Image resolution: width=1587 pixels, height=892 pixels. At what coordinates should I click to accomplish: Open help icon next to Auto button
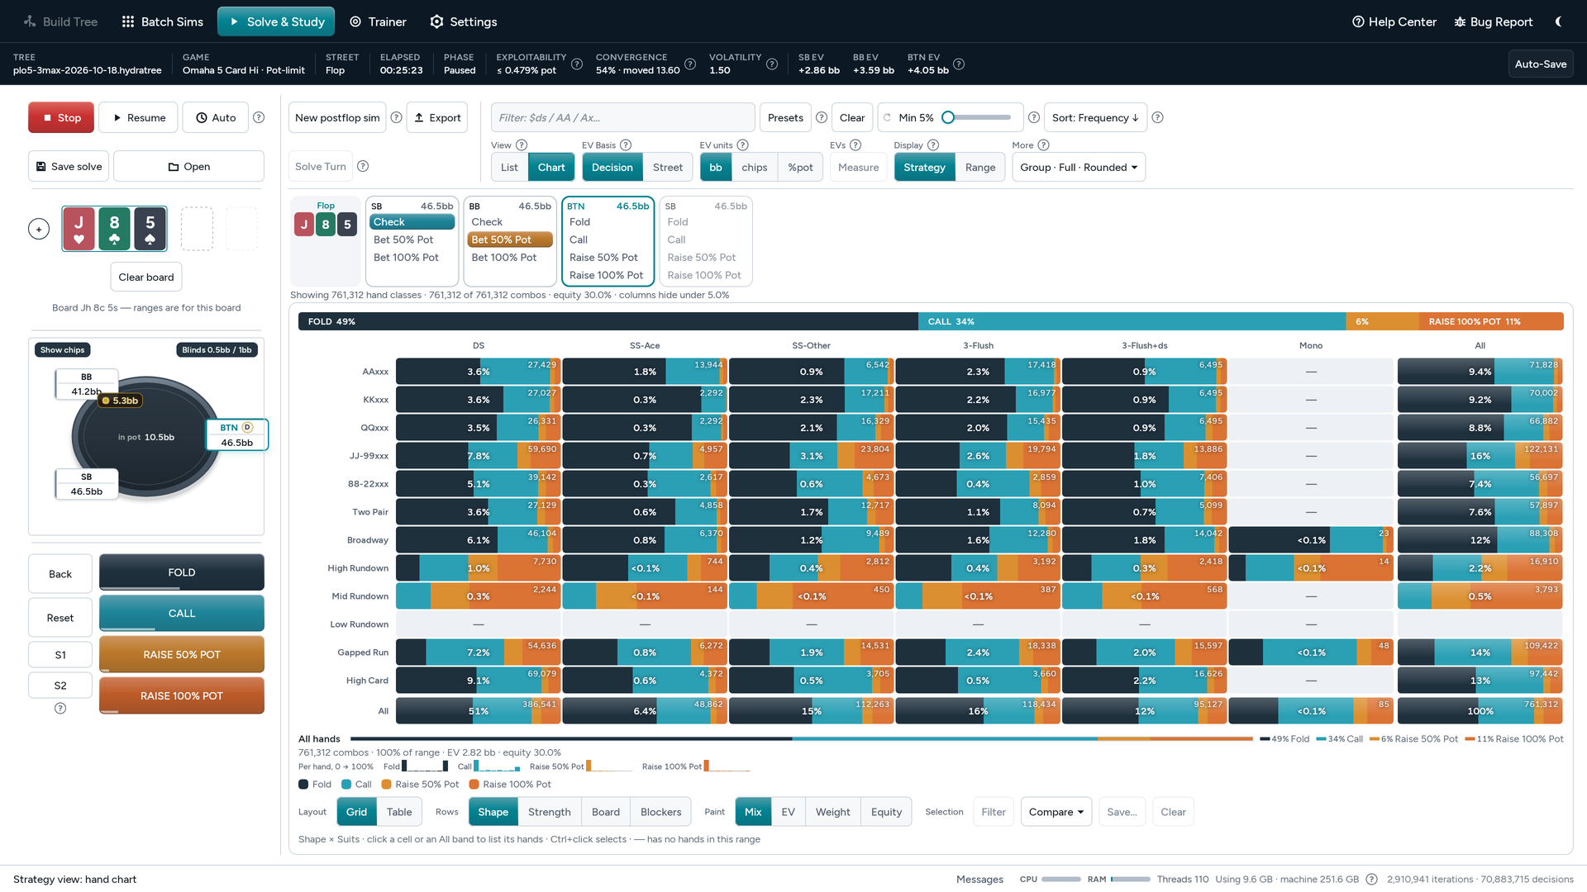pyautogui.click(x=259, y=117)
